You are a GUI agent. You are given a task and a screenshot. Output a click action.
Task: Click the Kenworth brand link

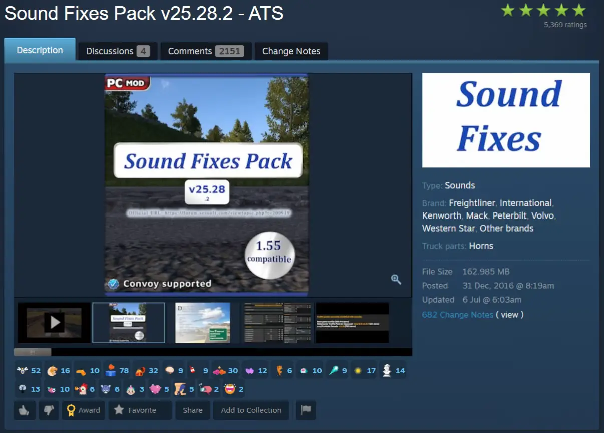click(442, 215)
